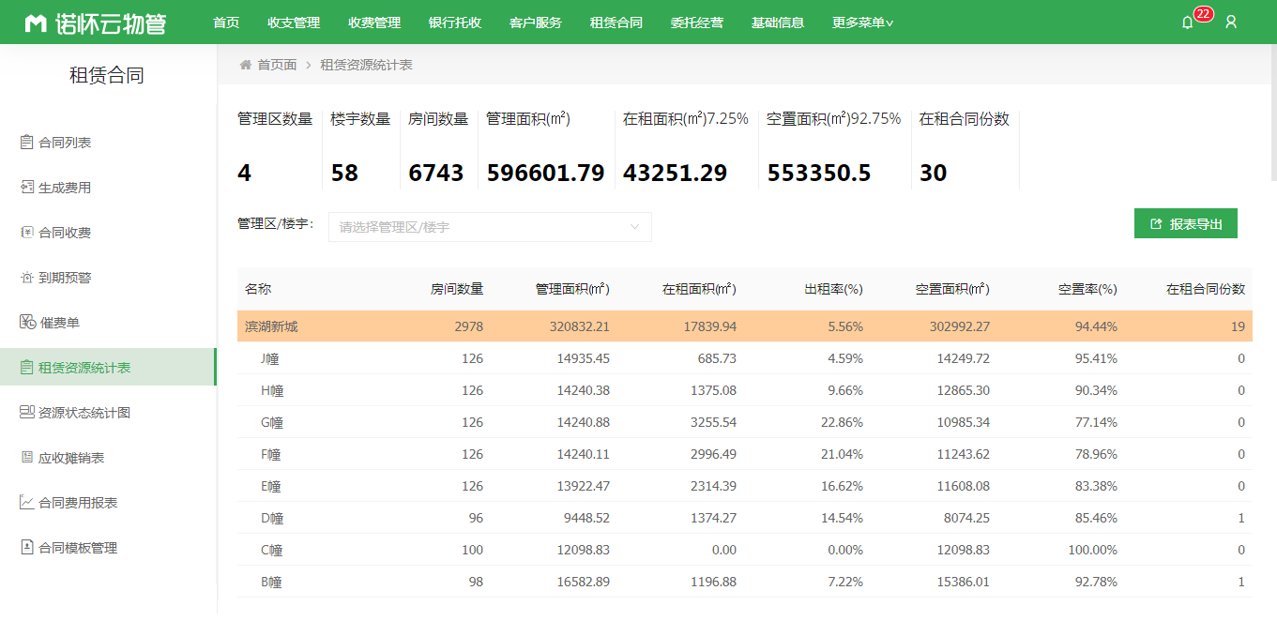Collapse the 滨湖新城 table row

(272, 326)
